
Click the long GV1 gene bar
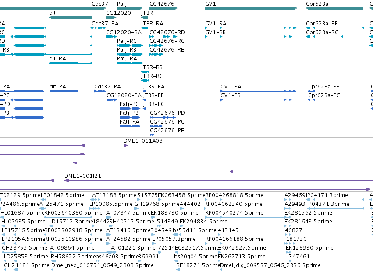(251, 8)
